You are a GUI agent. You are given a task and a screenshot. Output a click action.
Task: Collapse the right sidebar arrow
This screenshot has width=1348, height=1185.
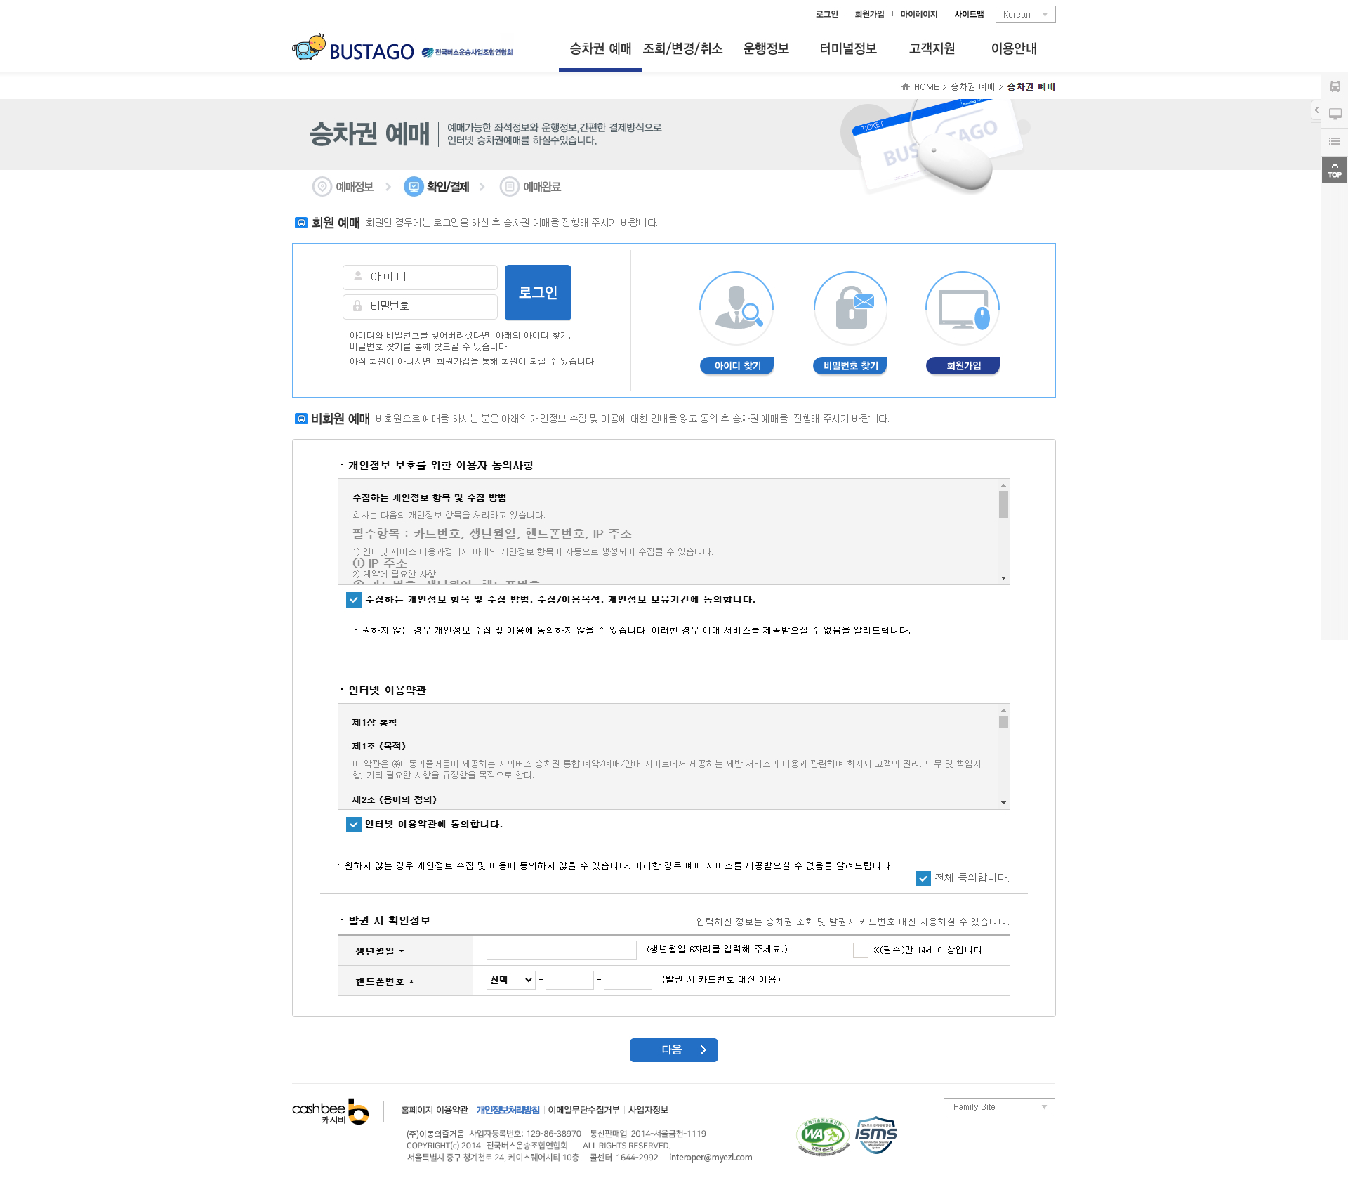coord(1316,110)
